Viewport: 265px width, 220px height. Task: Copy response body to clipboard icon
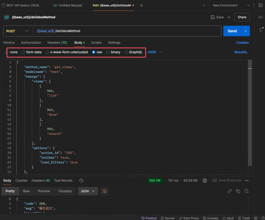coord(238,191)
